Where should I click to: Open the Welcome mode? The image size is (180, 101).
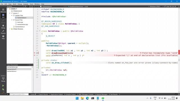(3, 10)
